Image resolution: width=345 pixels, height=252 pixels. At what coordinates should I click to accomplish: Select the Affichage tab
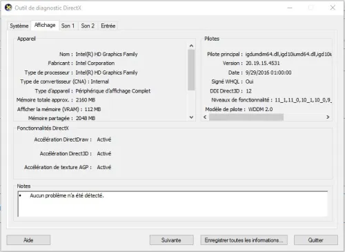pos(45,25)
